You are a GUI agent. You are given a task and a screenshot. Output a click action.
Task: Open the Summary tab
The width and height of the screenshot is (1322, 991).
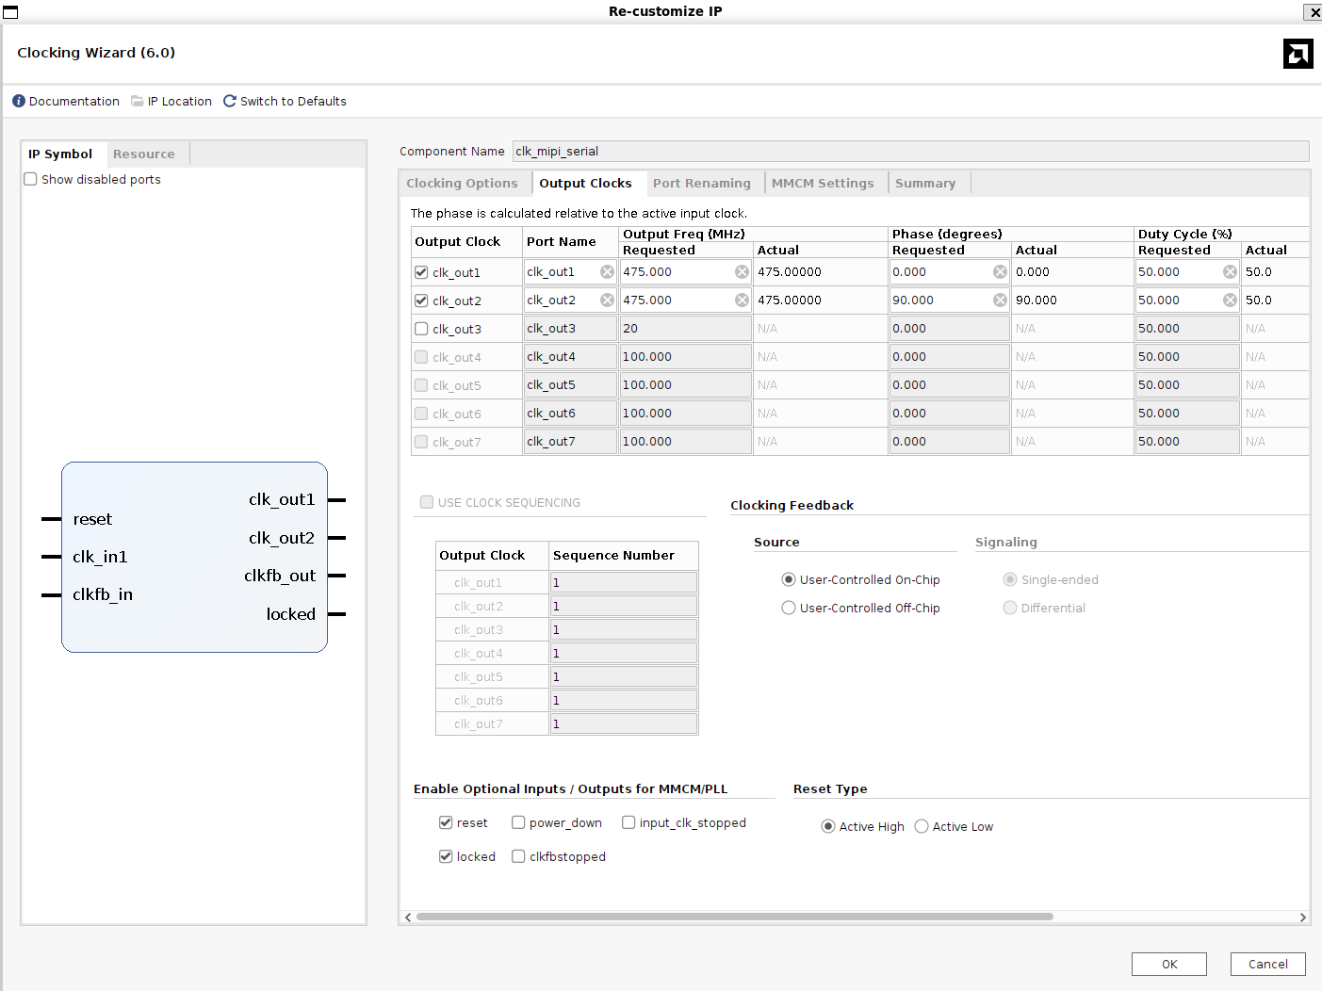coord(924,183)
